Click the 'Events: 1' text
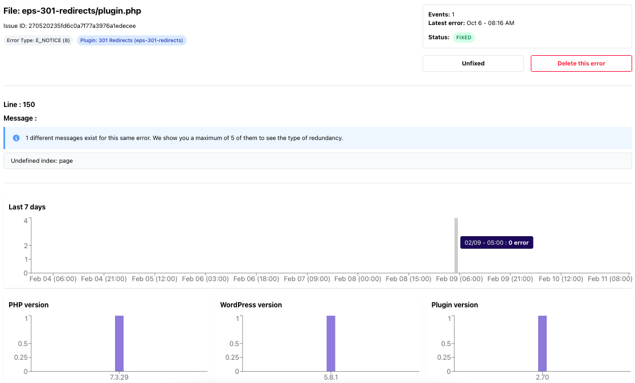This screenshot has width=635, height=383. click(x=441, y=15)
